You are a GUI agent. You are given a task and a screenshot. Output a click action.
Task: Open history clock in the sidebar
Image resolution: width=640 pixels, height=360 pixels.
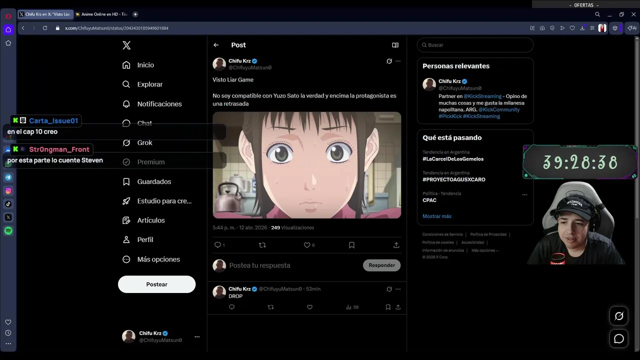(x=8, y=333)
